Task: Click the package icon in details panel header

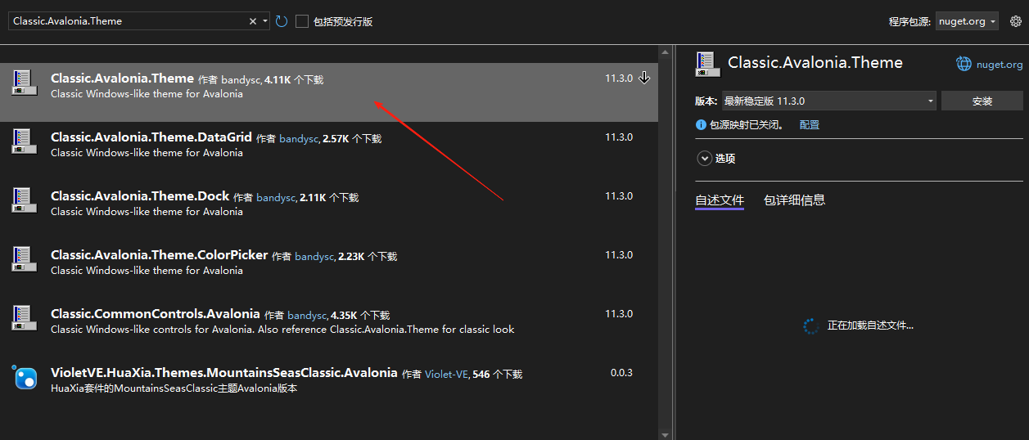Action: (x=707, y=63)
